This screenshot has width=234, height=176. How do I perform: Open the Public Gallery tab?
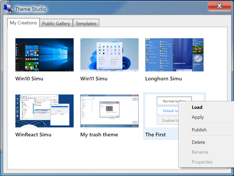56,24
